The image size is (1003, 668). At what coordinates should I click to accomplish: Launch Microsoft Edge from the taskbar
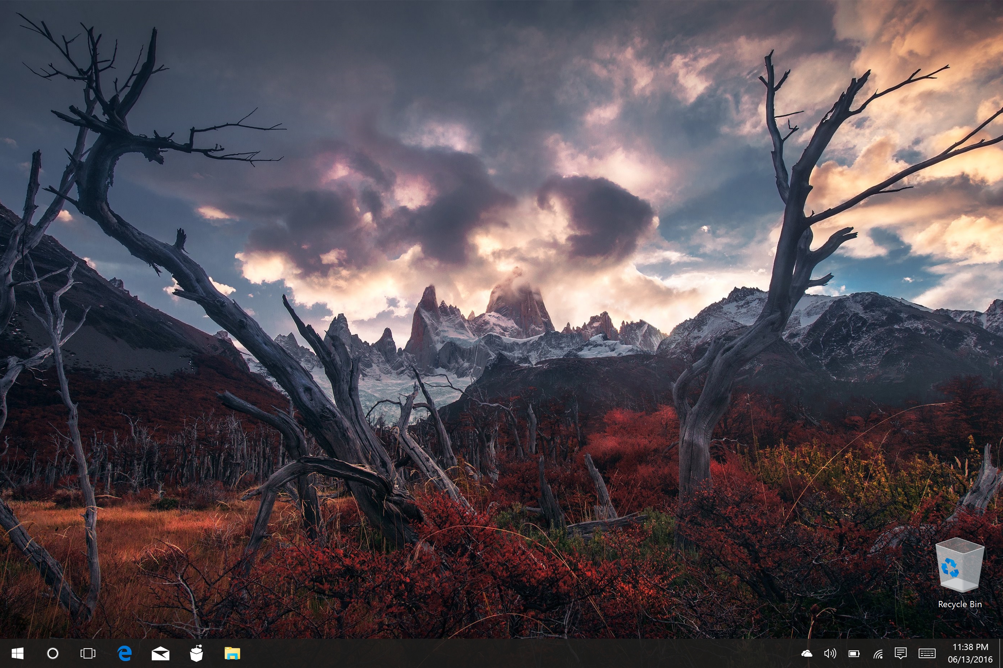coord(124,653)
